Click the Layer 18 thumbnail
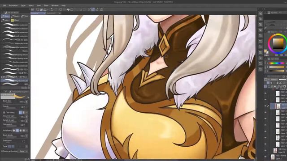This screenshot has height=161, width=287. pyautogui.click(x=275, y=151)
